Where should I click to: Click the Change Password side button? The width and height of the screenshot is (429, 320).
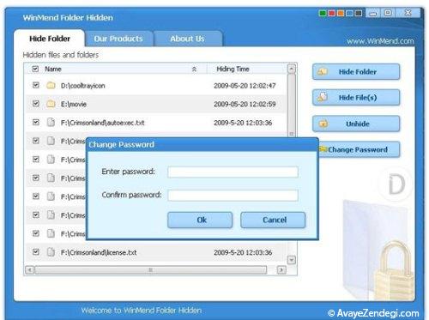359,149
